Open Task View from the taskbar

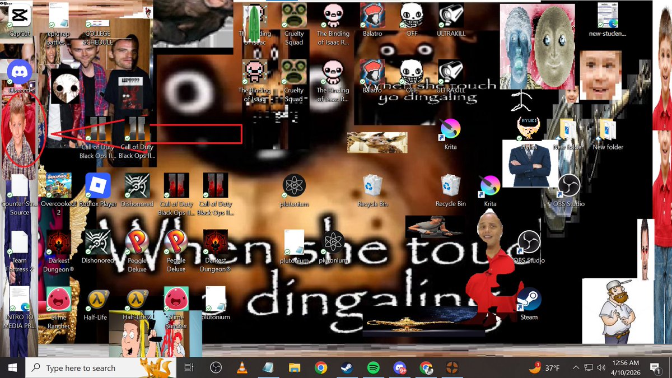[x=189, y=368]
